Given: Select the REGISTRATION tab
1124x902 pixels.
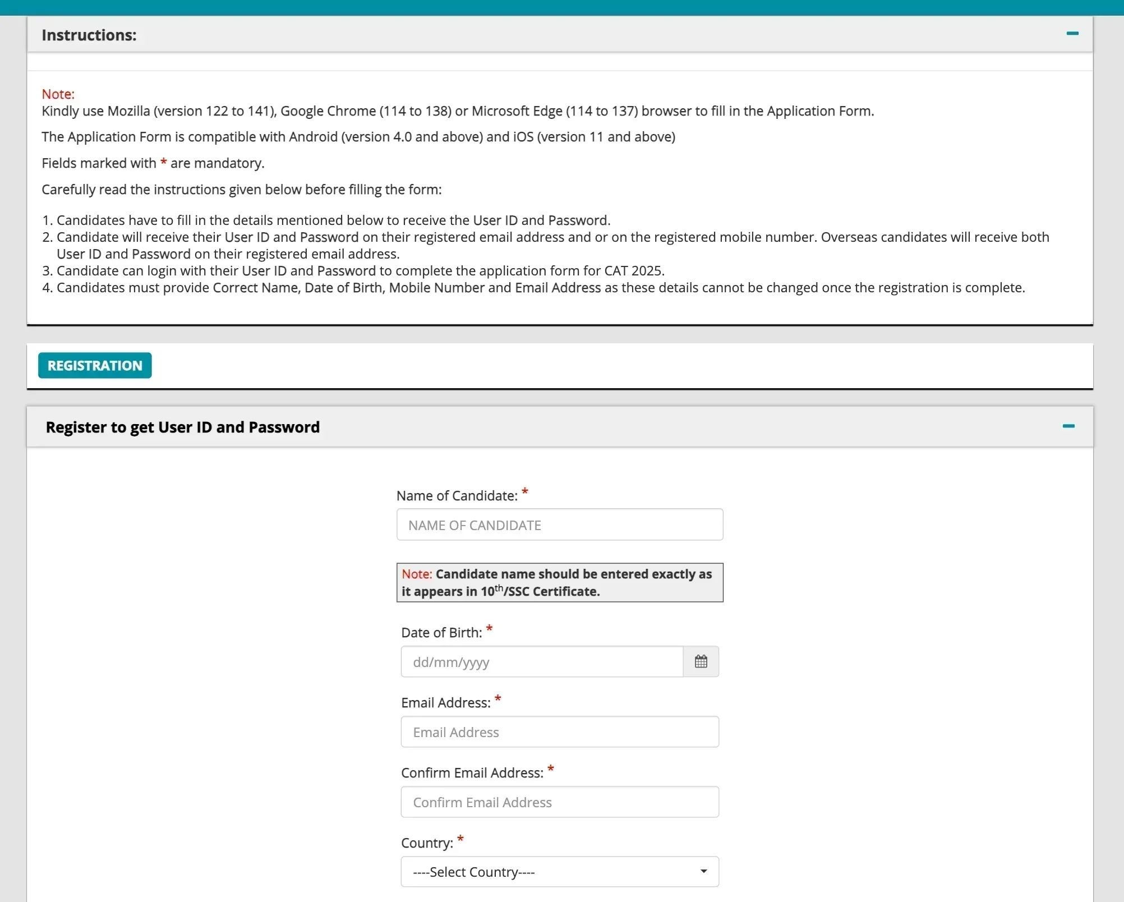Looking at the screenshot, I should pyautogui.click(x=95, y=366).
